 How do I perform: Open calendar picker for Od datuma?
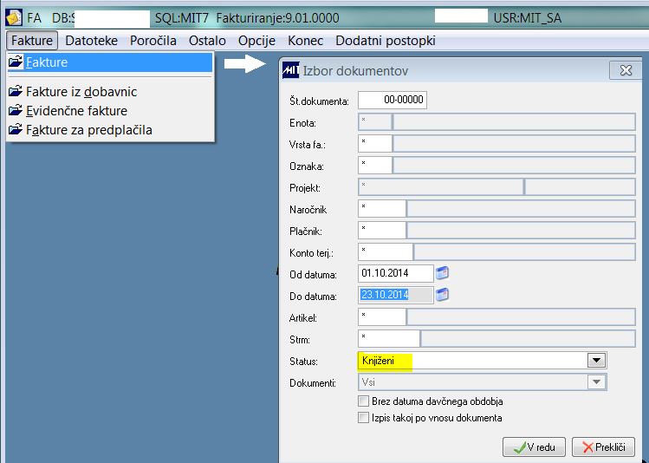[x=443, y=273]
